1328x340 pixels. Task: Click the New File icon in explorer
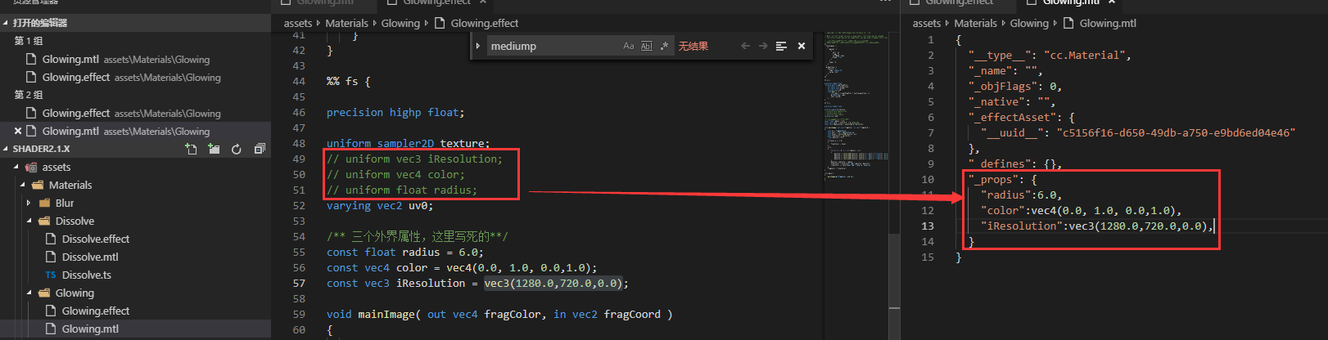click(191, 149)
